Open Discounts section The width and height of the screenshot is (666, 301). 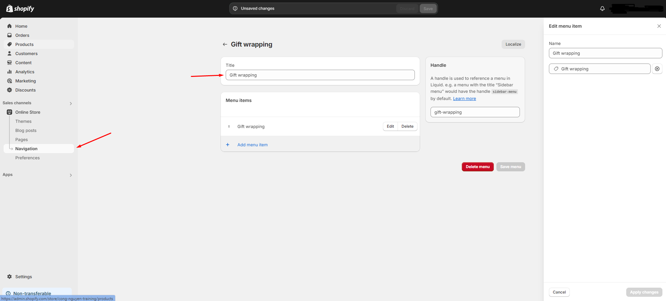(38, 90)
